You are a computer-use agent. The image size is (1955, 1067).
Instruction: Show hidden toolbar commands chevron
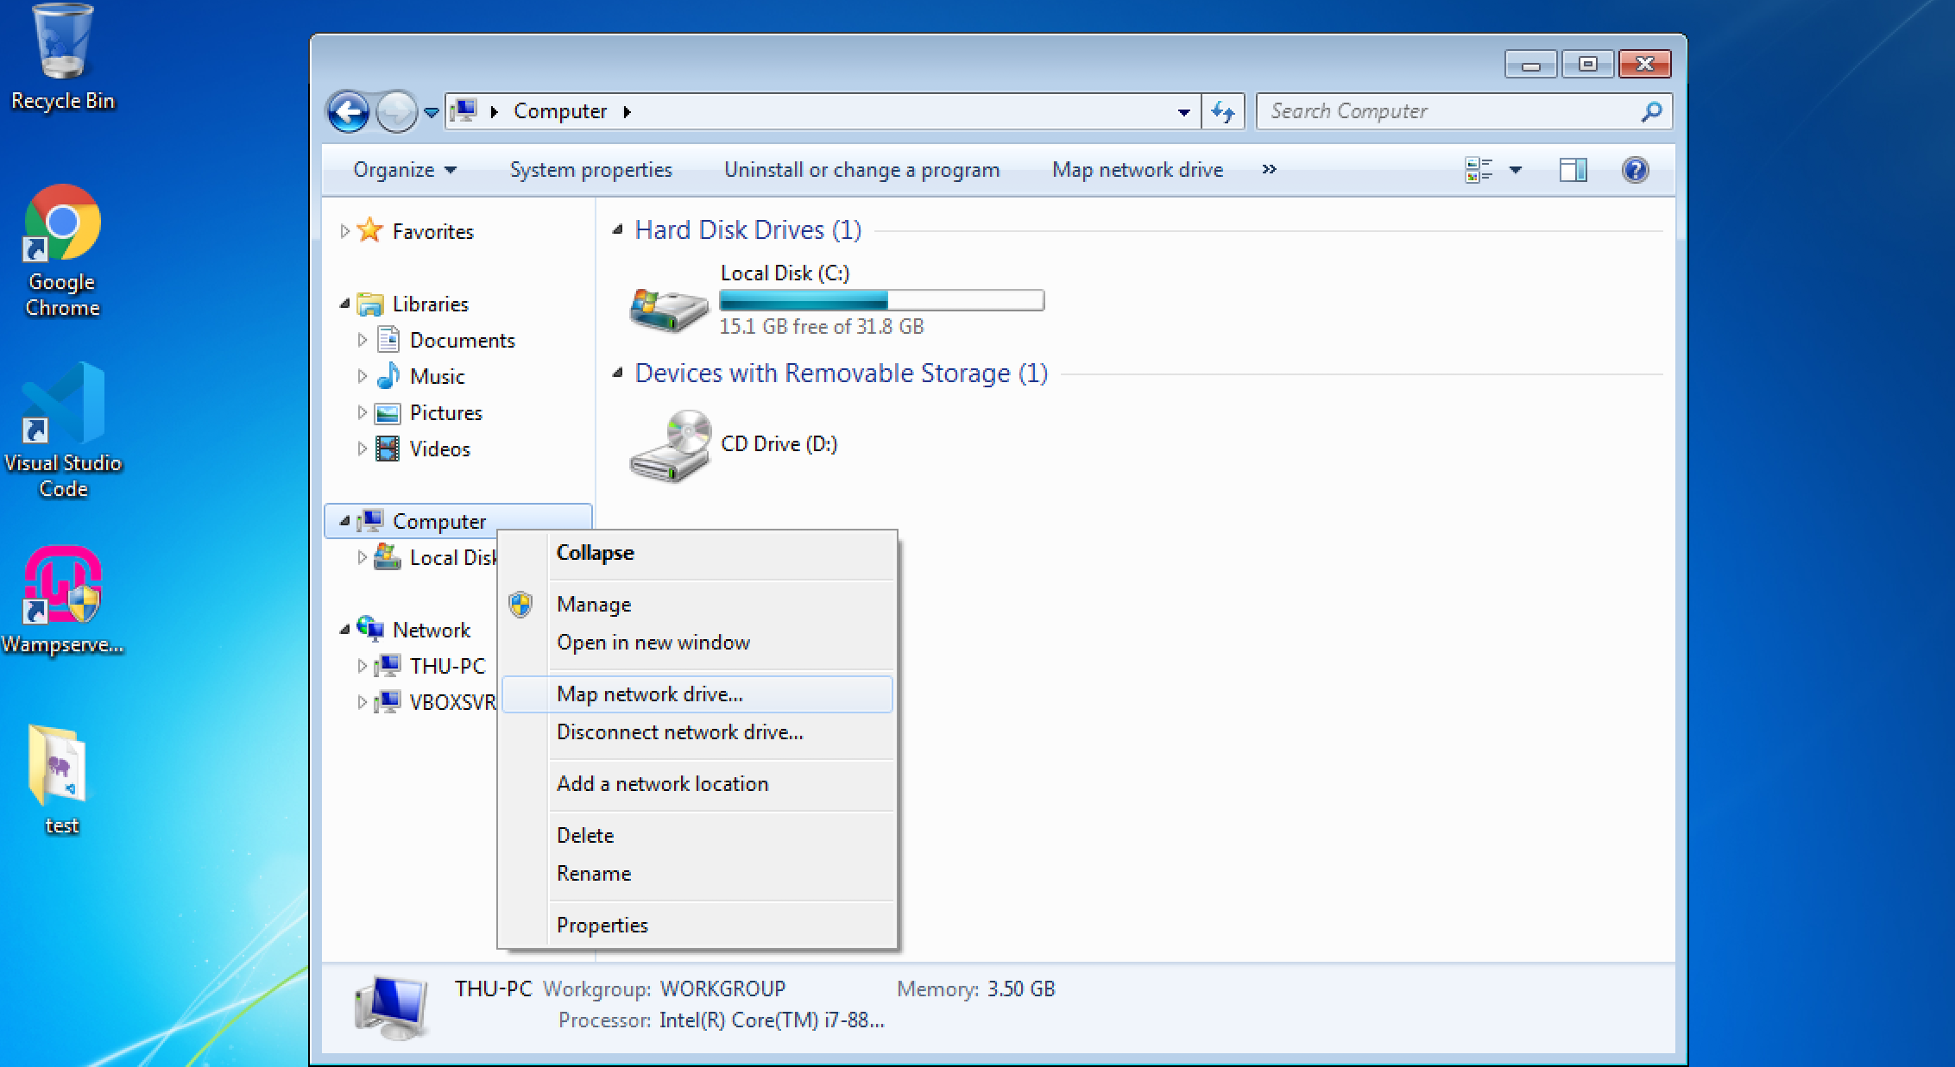pos(1269,169)
